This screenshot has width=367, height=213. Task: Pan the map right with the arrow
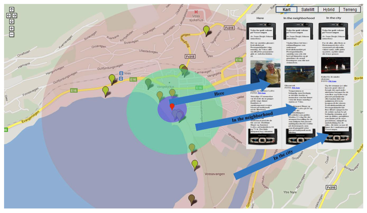pos(14,15)
